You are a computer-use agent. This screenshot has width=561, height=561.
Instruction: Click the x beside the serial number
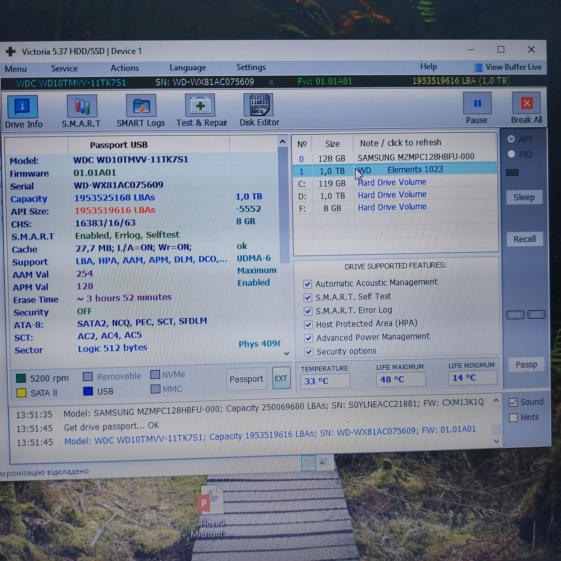[x=271, y=82]
